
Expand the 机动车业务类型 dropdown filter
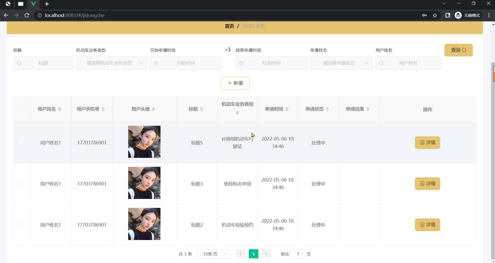112,63
